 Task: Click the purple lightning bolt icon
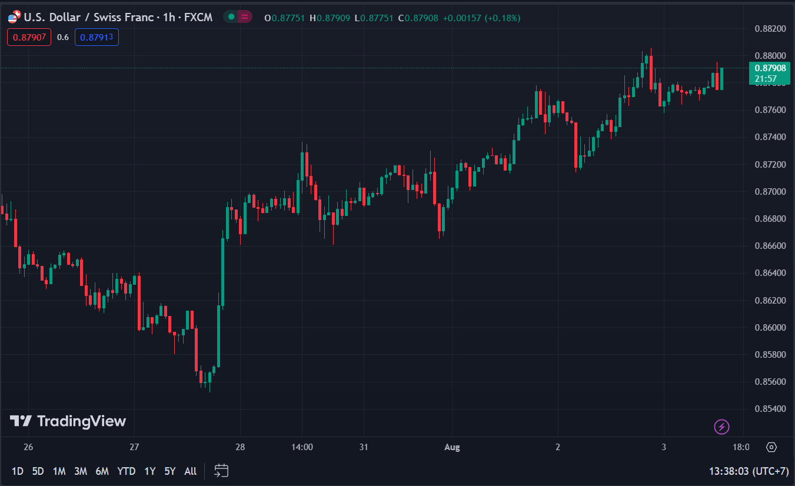click(721, 427)
